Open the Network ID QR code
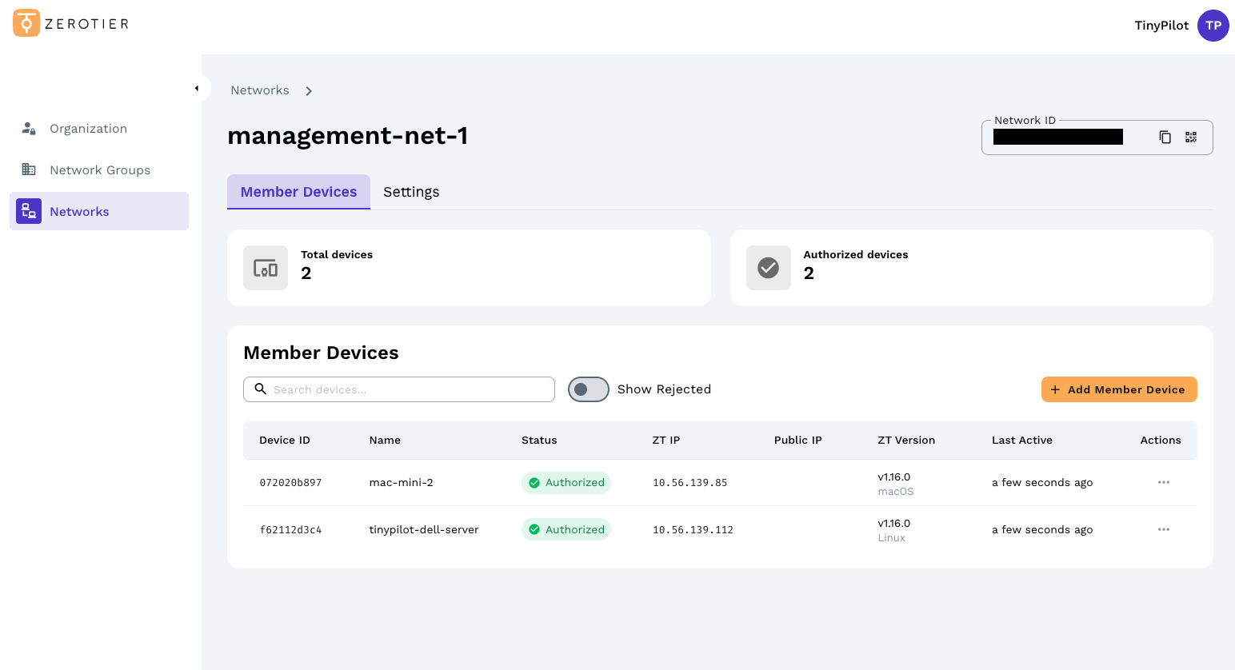This screenshot has width=1235, height=670. click(x=1191, y=137)
